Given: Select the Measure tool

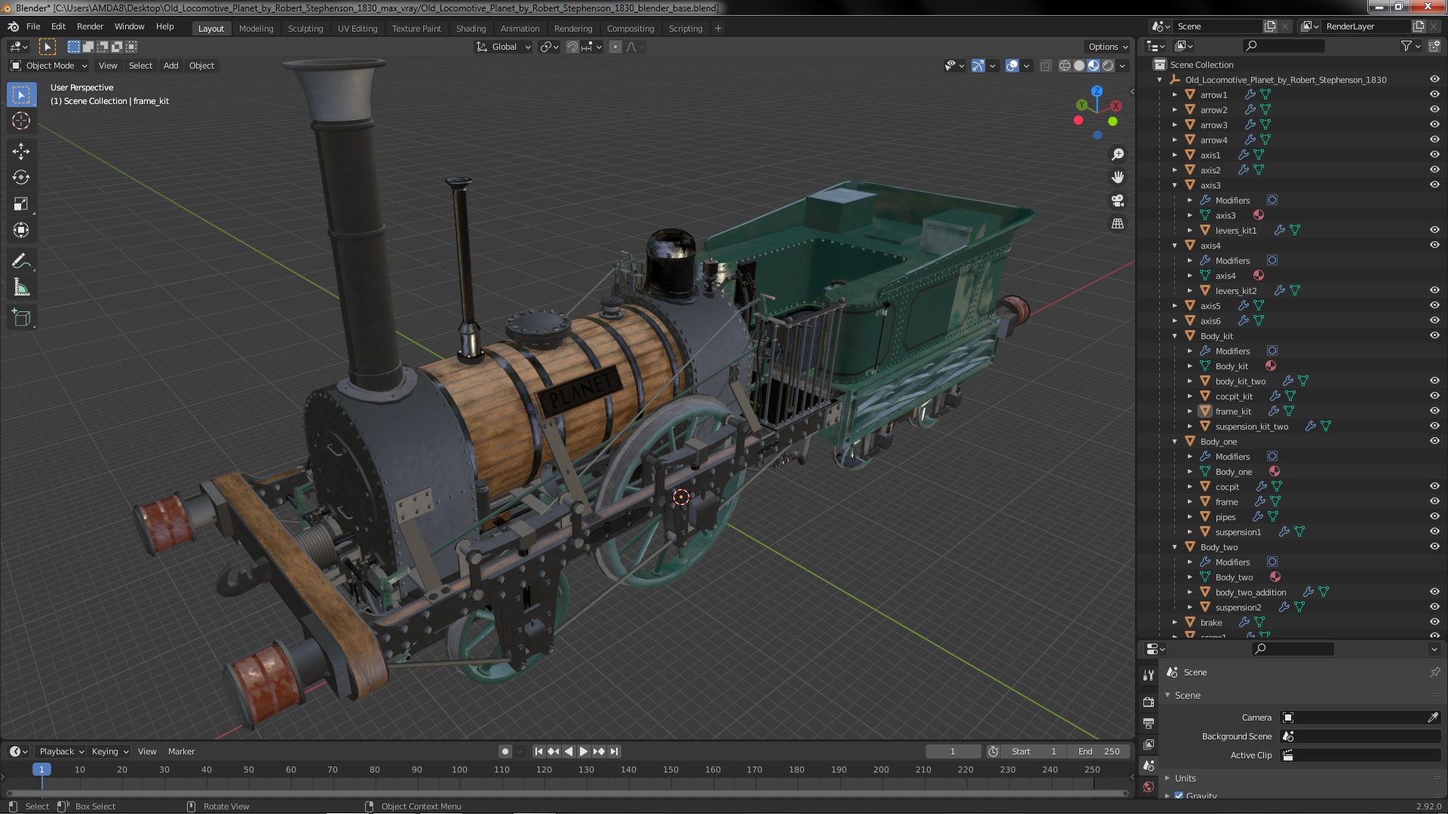Looking at the screenshot, I should (x=21, y=288).
